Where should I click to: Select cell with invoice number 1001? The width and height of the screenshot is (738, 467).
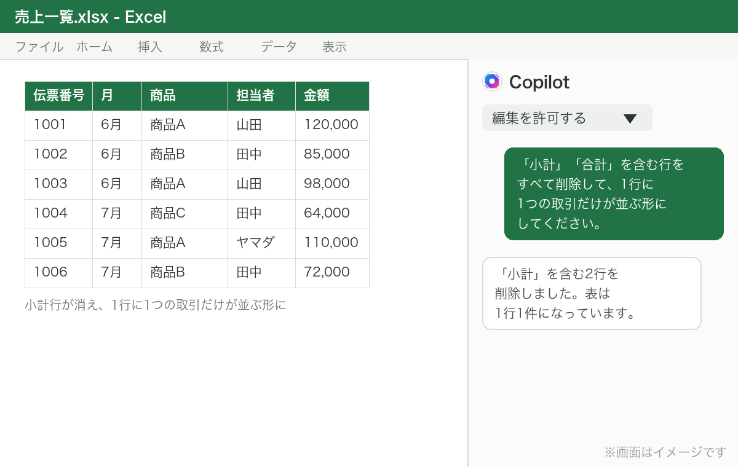point(59,125)
